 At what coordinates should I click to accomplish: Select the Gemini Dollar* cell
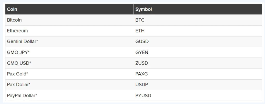22,41
